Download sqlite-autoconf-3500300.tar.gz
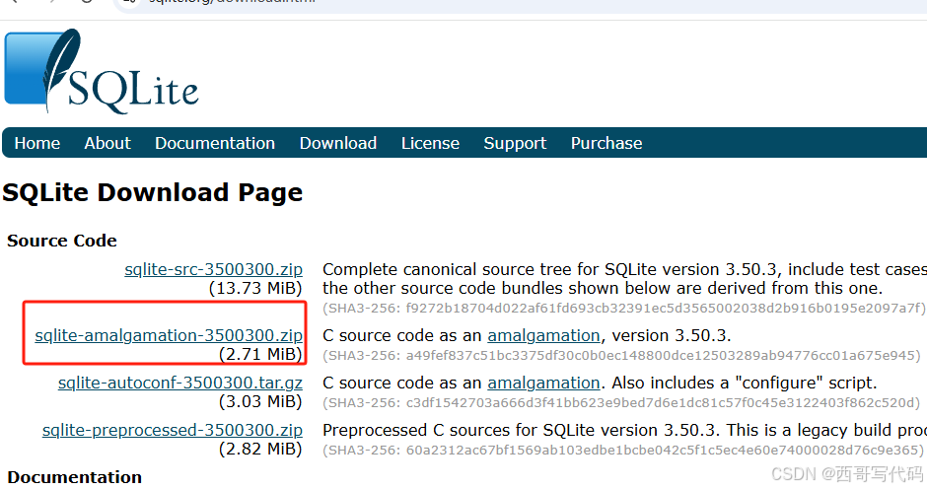Image resolution: width=927 pixels, height=489 pixels. point(180,383)
